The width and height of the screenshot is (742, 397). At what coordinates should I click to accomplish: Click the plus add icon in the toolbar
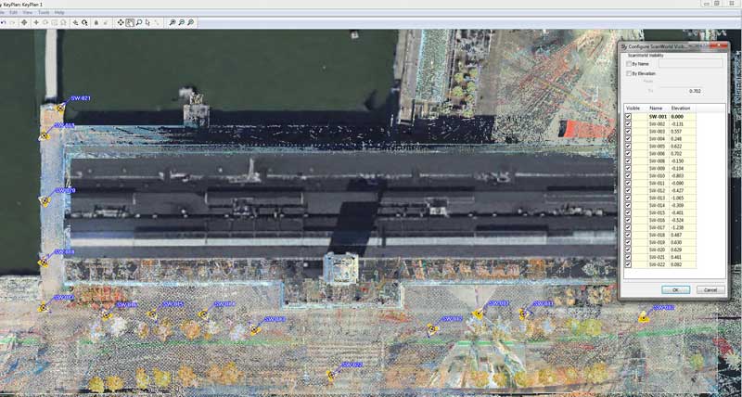pos(36,22)
